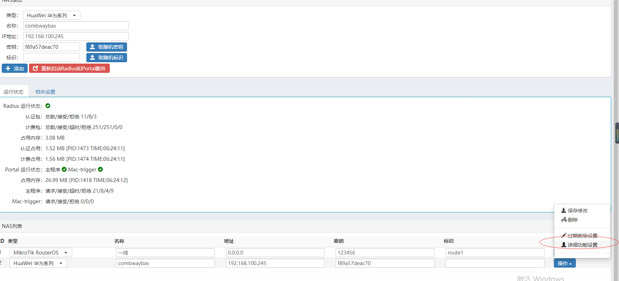Click the empty 标识 input field at top

[x=51, y=58]
